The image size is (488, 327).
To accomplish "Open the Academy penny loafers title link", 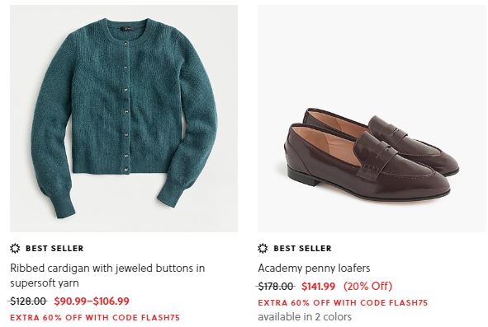I will click(314, 268).
